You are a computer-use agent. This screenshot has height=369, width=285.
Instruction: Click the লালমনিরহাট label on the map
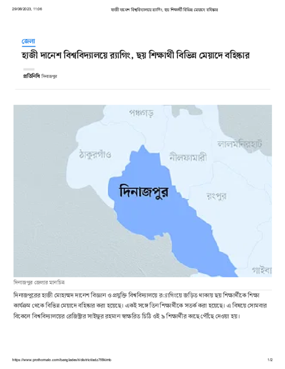(x=240, y=144)
